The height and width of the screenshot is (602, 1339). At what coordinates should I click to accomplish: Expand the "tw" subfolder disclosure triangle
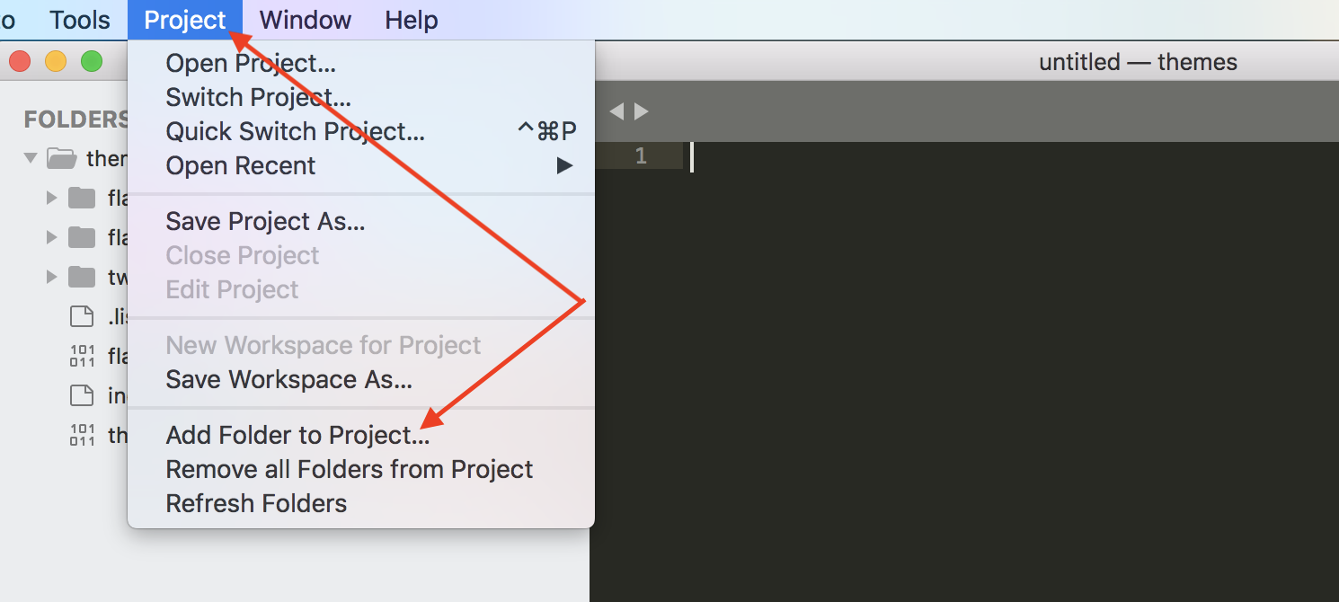51,277
